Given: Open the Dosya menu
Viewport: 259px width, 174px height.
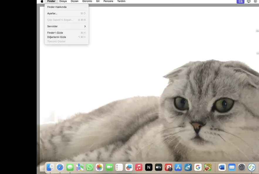Looking at the screenshot, I should click(63, 1).
